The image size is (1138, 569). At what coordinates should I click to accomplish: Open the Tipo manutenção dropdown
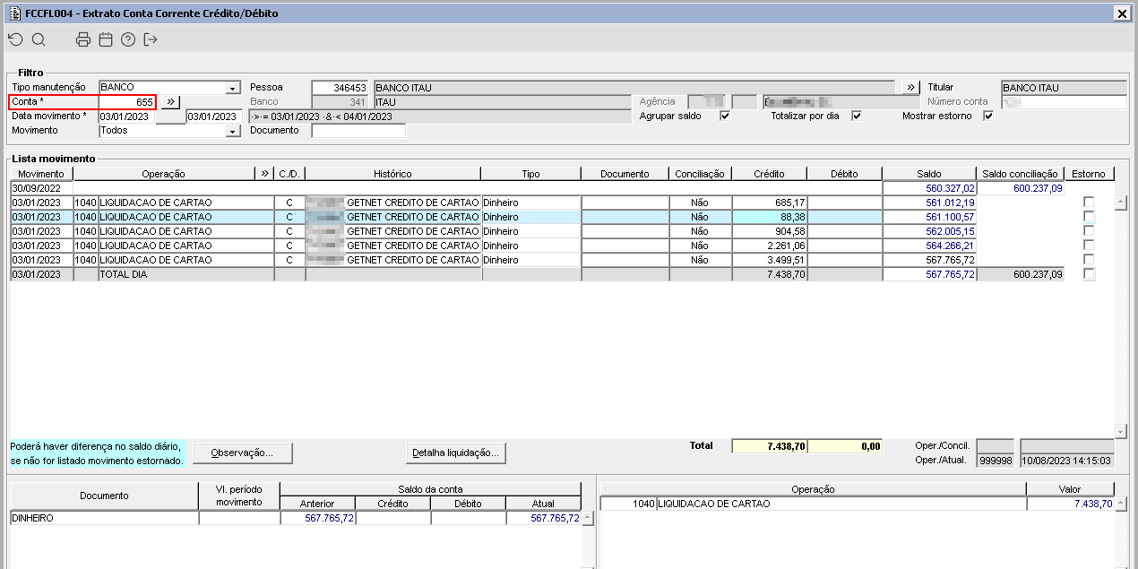233,88
